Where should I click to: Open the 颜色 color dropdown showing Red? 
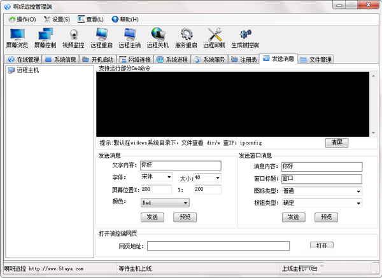coord(165,202)
